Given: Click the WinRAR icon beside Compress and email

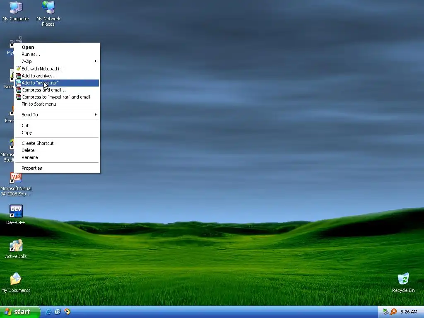Looking at the screenshot, I should [x=18, y=90].
